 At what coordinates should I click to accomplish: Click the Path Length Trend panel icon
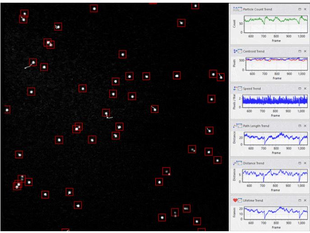coord(235,126)
